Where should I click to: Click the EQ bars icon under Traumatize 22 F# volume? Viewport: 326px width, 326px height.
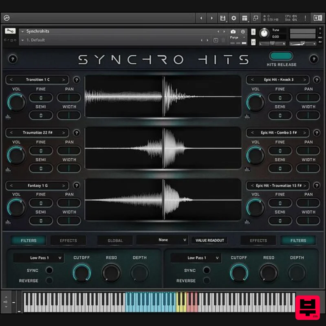[8, 170]
